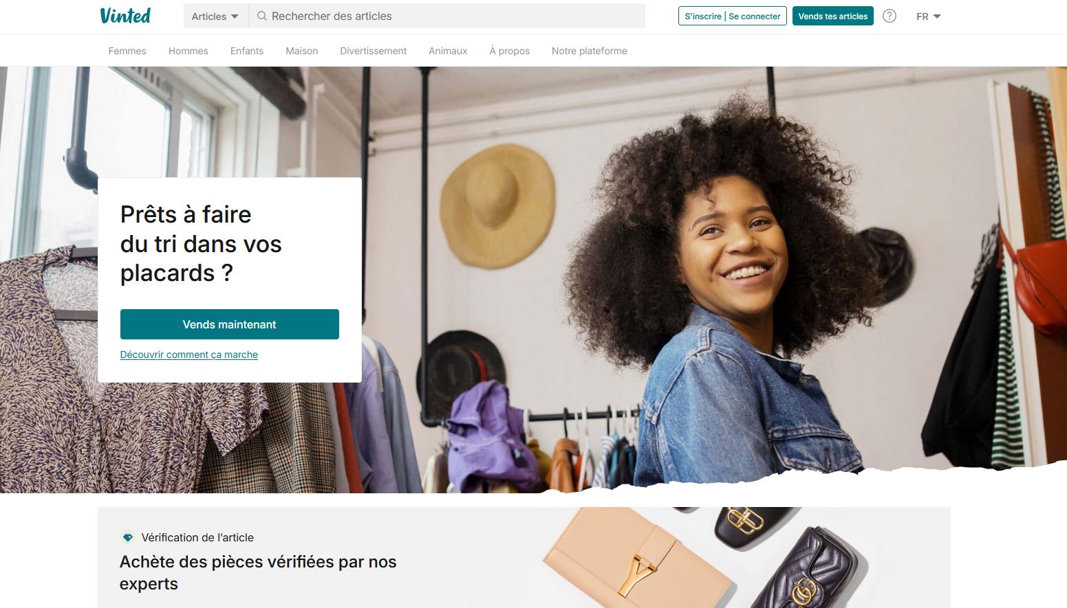Click the Vinted logo
The image size is (1067, 608).
(125, 16)
